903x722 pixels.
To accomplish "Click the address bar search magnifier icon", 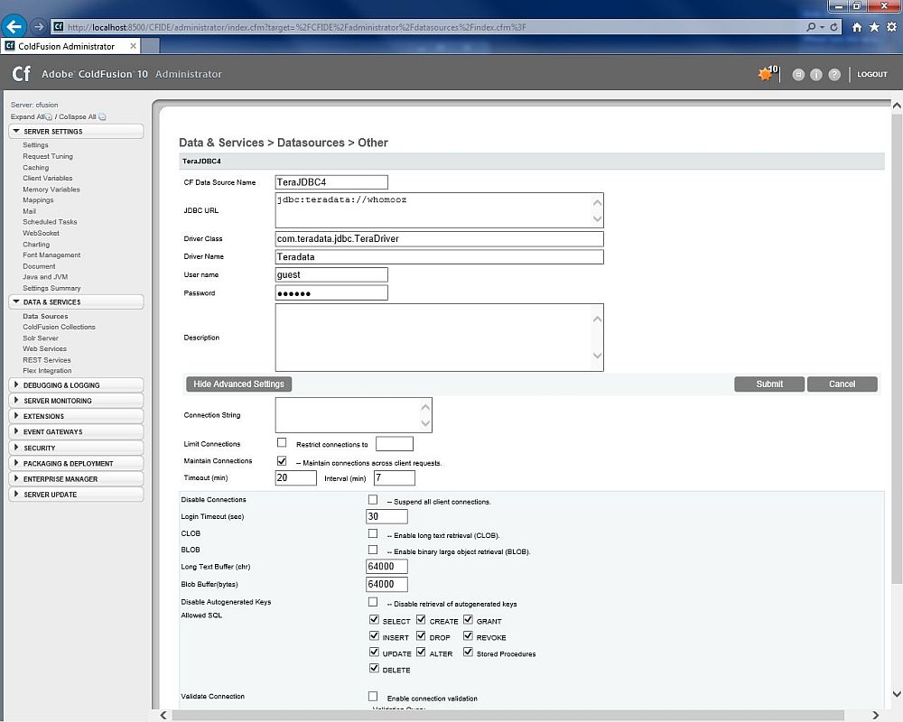I will point(811,27).
